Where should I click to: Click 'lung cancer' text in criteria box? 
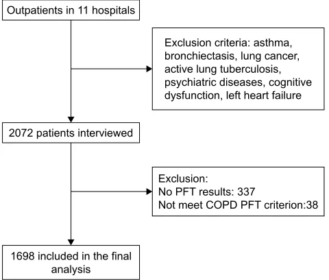pos(270,56)
